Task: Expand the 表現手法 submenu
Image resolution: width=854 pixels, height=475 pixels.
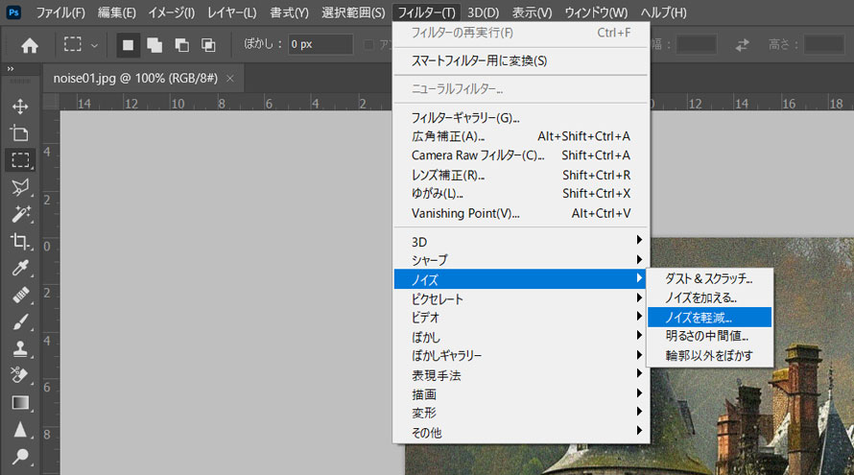Action: pyautogui.click(x=521, y=375)
